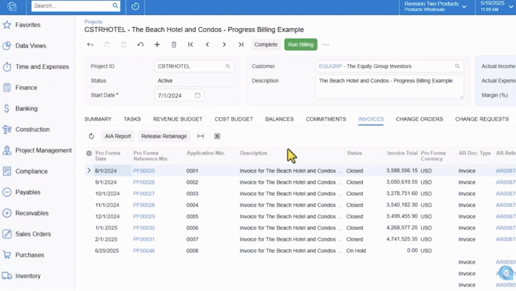516x291 pixels.
Task: Click the Project ID field
Action: pyautogui.click(x=194, y=66)
